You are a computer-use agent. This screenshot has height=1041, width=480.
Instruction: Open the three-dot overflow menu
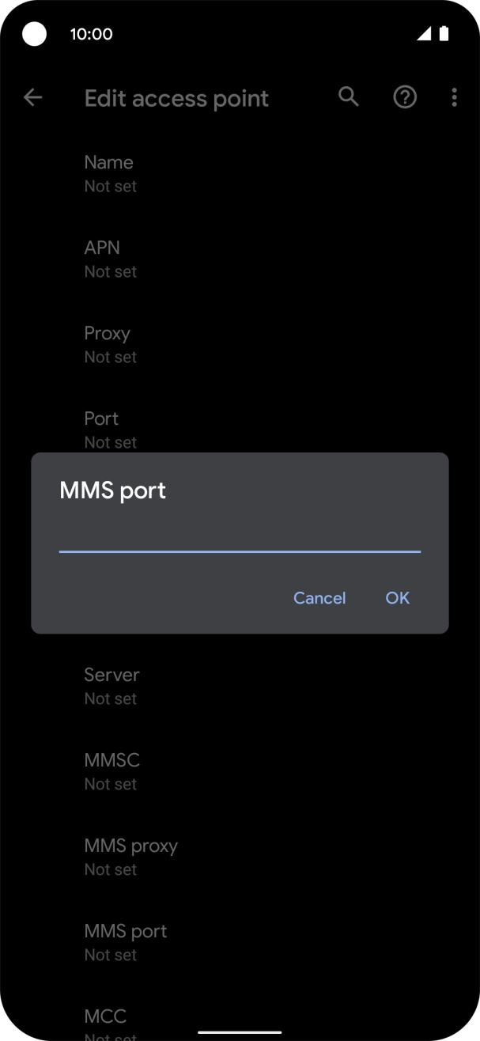tap(454, 97)
